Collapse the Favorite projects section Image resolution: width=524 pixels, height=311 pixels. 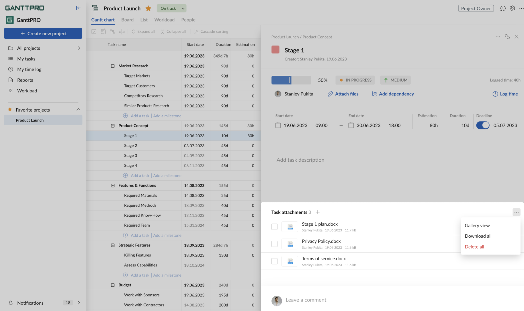point(78,109)
